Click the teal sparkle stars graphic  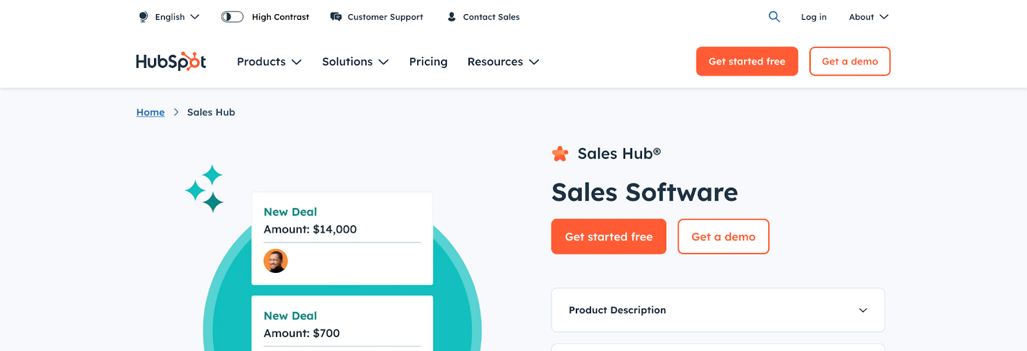pos(205,189)
